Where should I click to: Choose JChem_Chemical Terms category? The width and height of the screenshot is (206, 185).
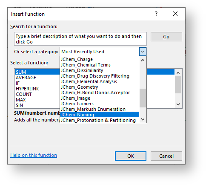pos(100,65)
